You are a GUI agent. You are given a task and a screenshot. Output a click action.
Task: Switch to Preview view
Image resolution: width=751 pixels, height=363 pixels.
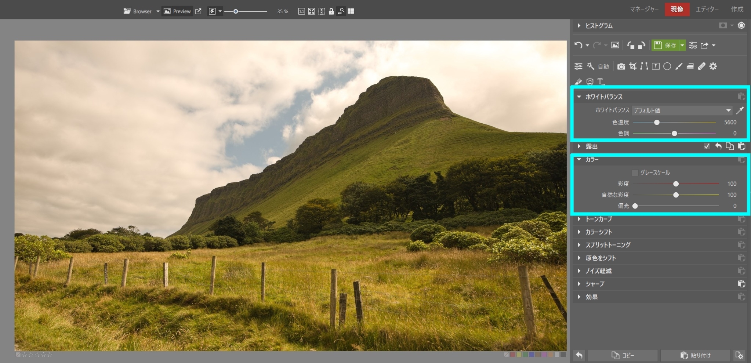177,11
